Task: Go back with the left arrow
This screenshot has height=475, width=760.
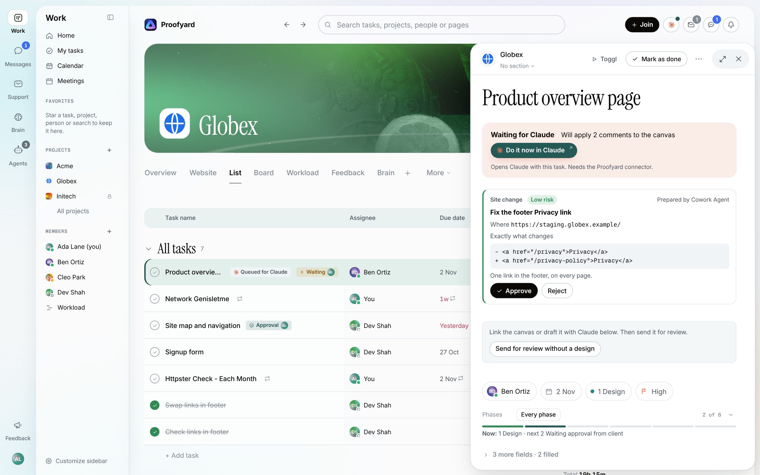Action: [x=287, y=25]
